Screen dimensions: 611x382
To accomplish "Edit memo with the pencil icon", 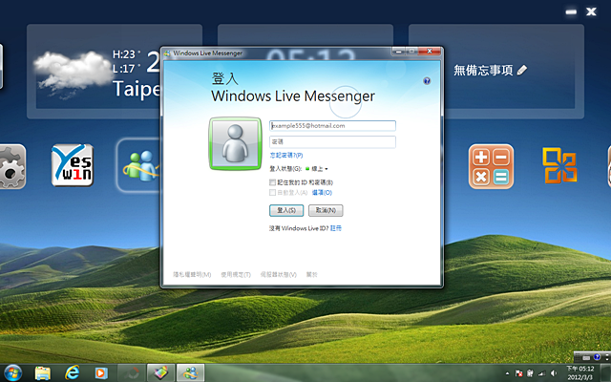I will [522, 70].
